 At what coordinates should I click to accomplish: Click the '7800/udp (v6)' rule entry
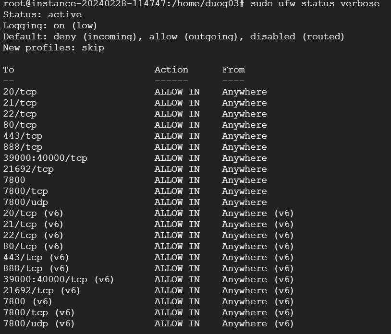(39, 323)
